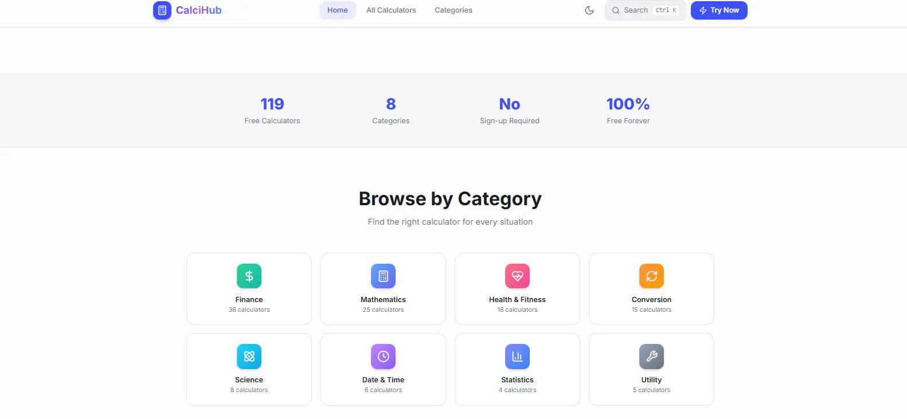Click the Conversion arrows icon
The width and height of the screenshot is (907, 419).
pos(651,276)
